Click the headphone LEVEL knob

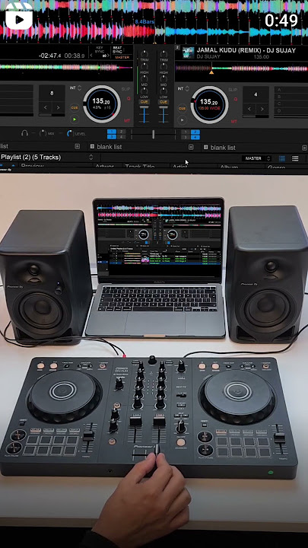point(70,133)
